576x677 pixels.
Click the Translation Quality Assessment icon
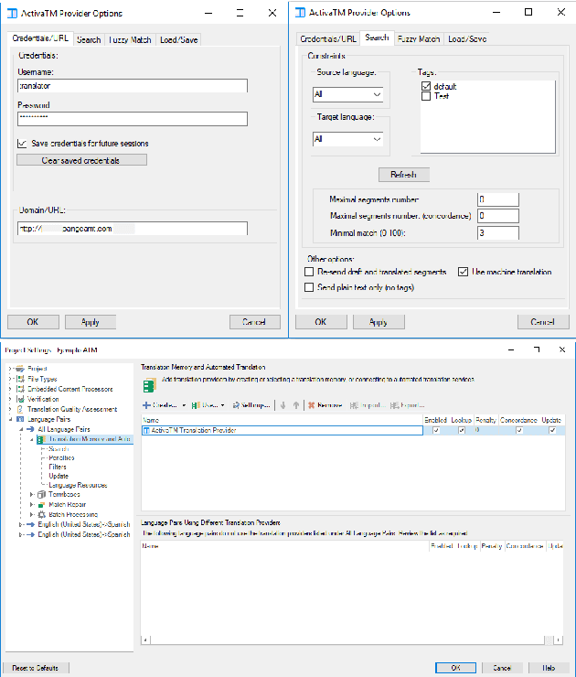click(20, 409)
